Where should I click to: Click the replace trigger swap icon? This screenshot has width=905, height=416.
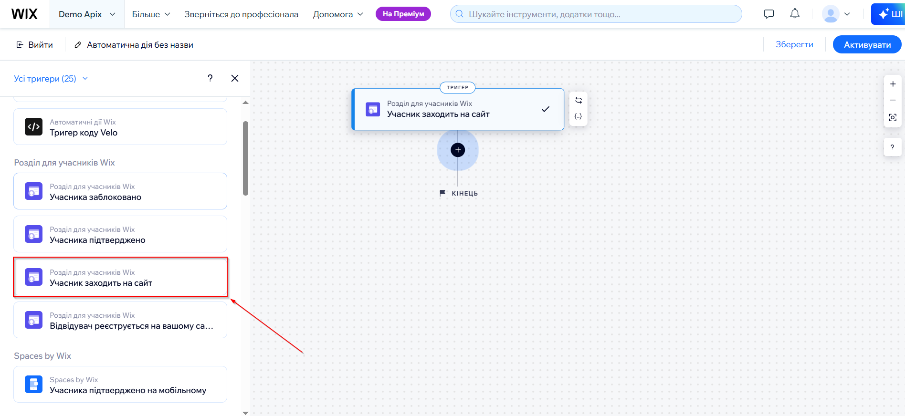[579, 100]
